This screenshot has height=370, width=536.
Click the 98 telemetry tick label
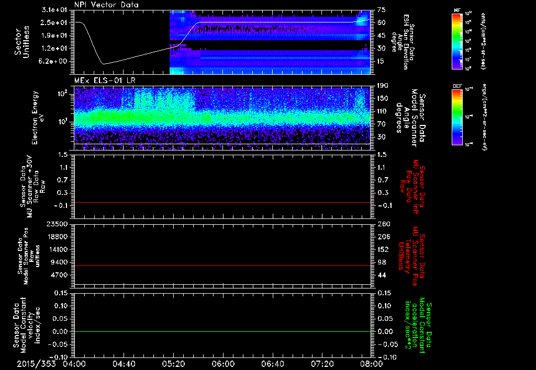coord(382,262)
